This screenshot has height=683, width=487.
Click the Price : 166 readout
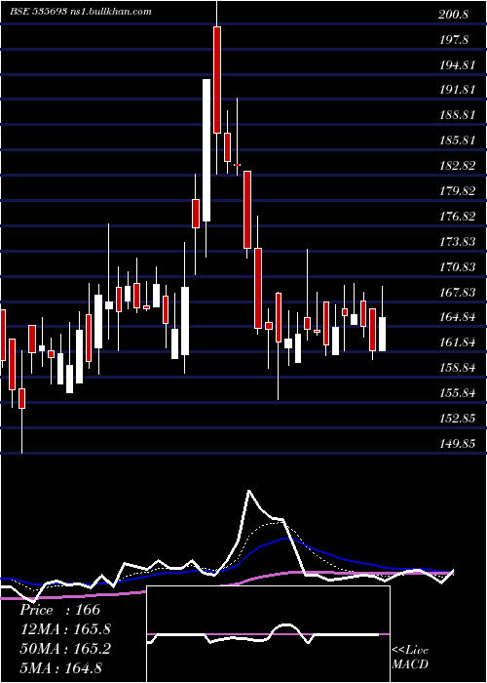tap(60, 610)
